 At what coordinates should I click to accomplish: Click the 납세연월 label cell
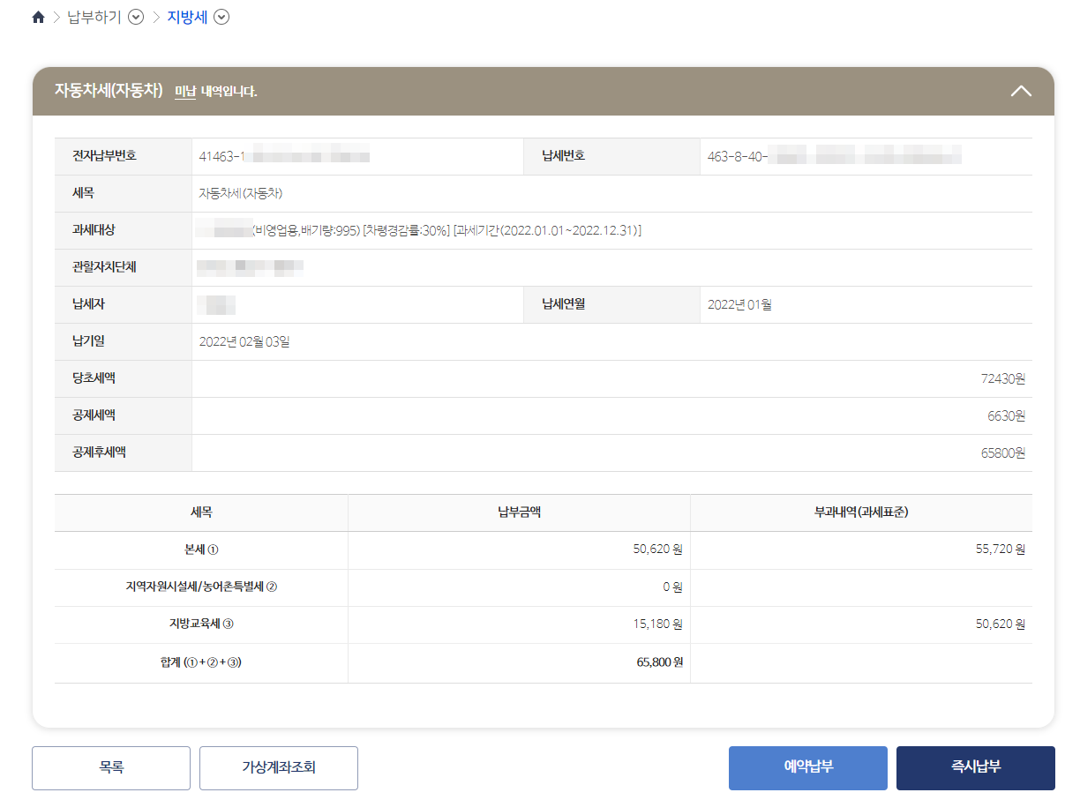point(612,305)
